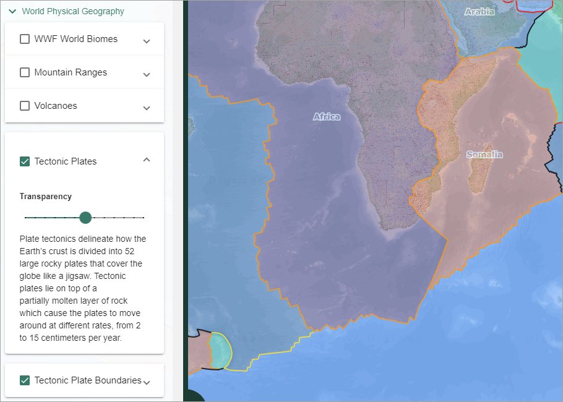Click the Arabia plate label

[x=479, y=11]
